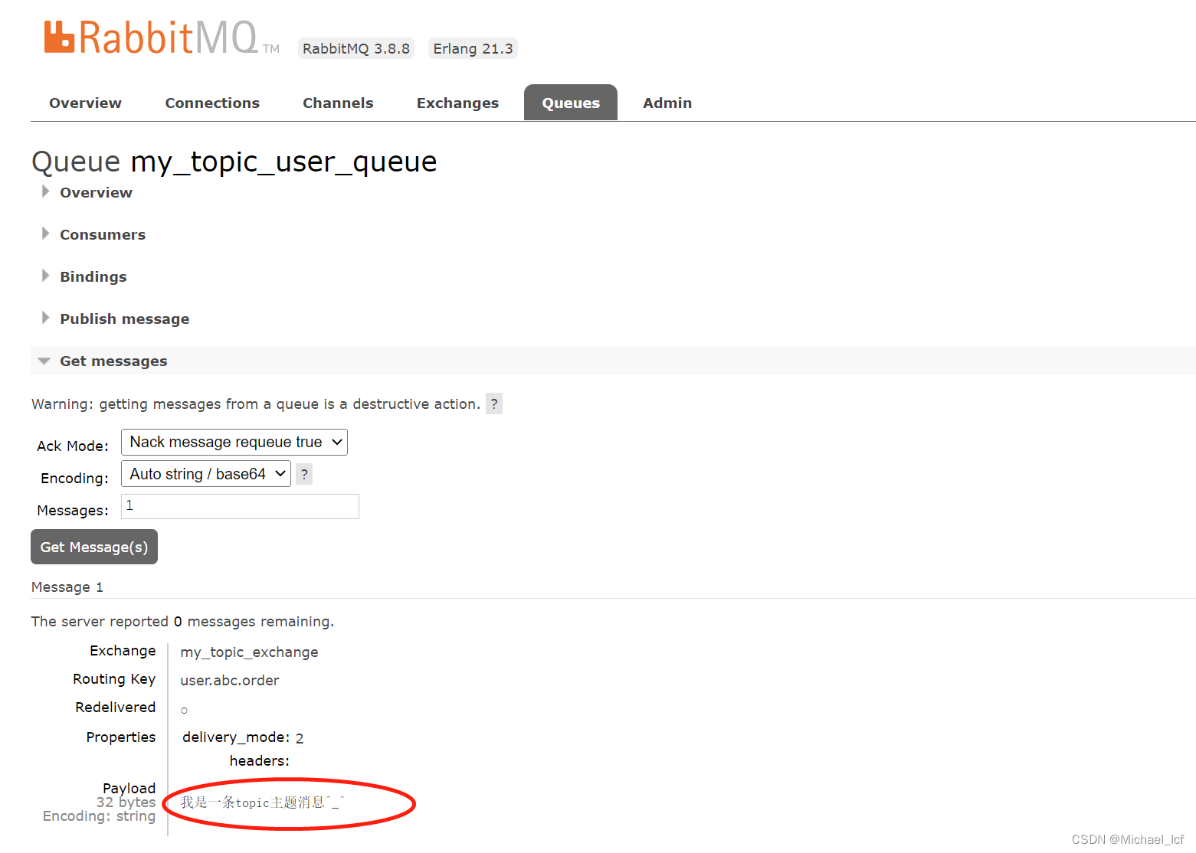Click the Get Message(s) button
The width and height of the screenshot is (1196, 853).
click(94, 547)
